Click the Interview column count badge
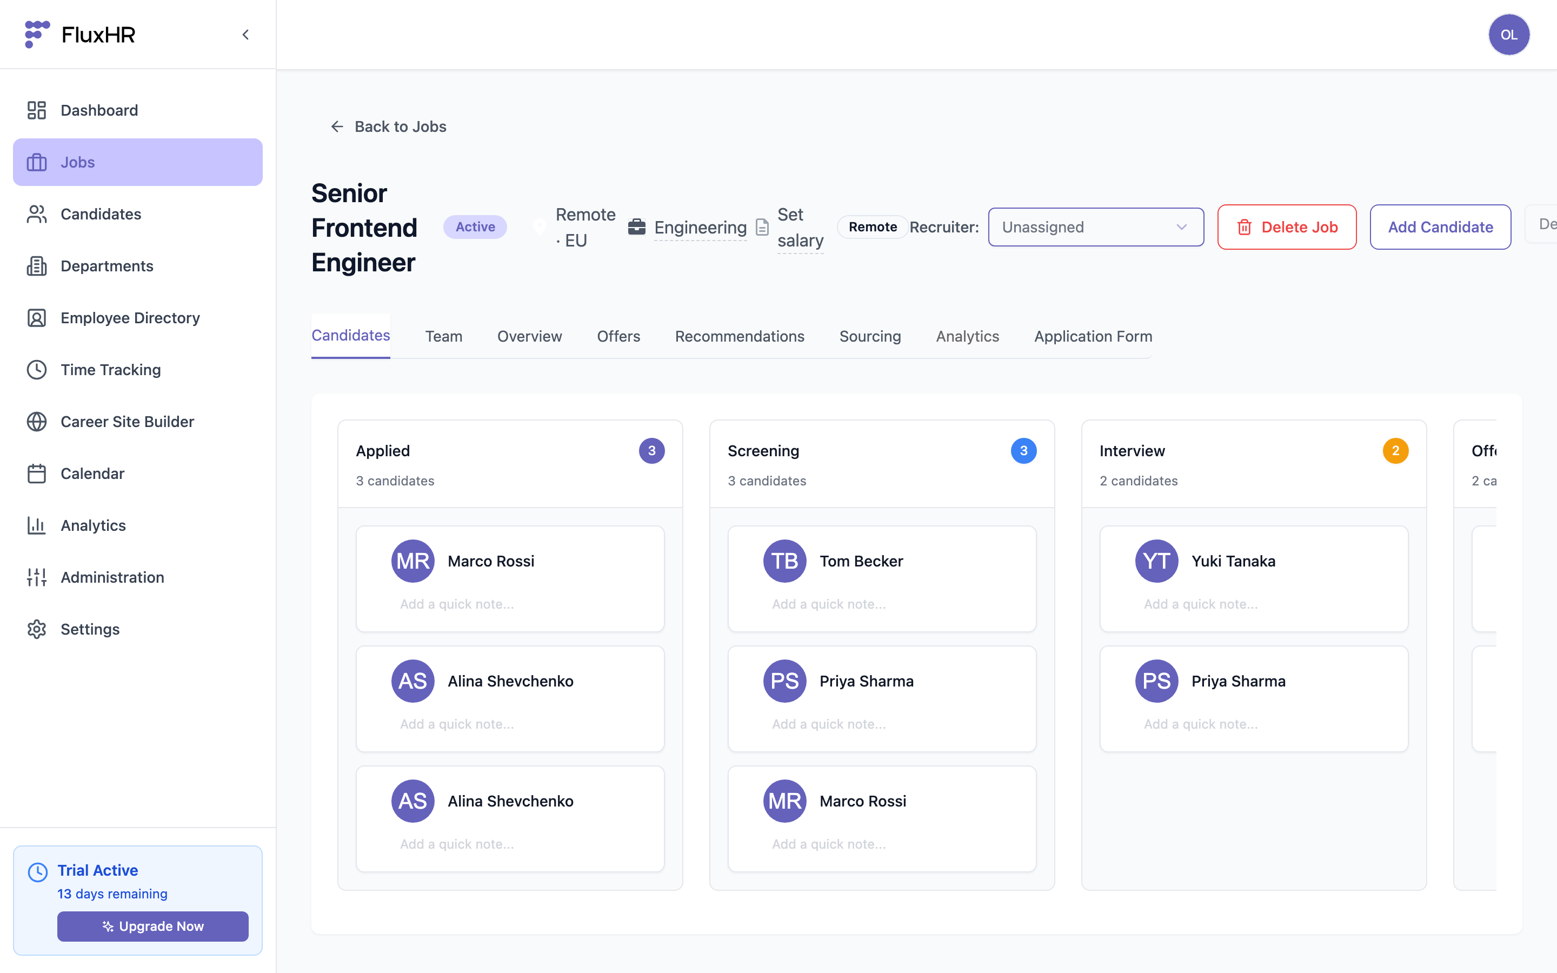 point(1395,451)
